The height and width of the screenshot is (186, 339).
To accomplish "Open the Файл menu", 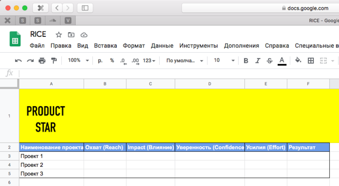I will 37,46.
